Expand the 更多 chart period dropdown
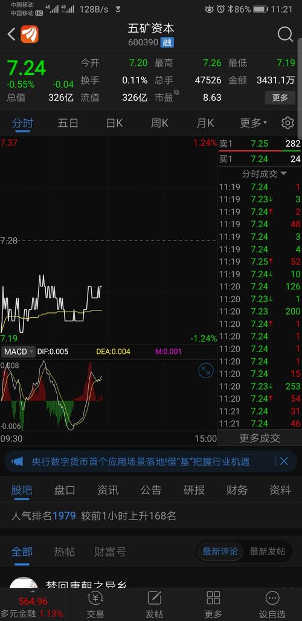The height and width of the screenshot is (621, 302). 253,123
